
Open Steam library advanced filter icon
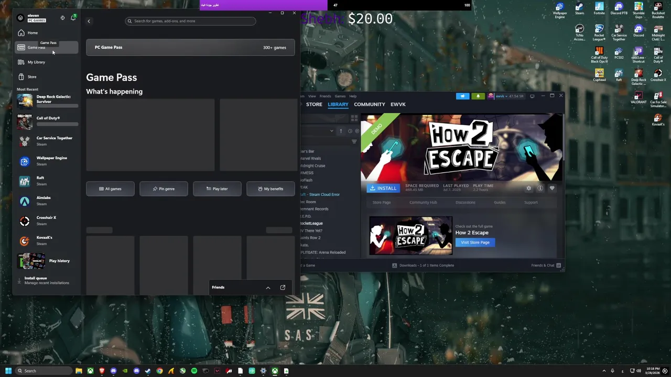click(x=354, y=142)
